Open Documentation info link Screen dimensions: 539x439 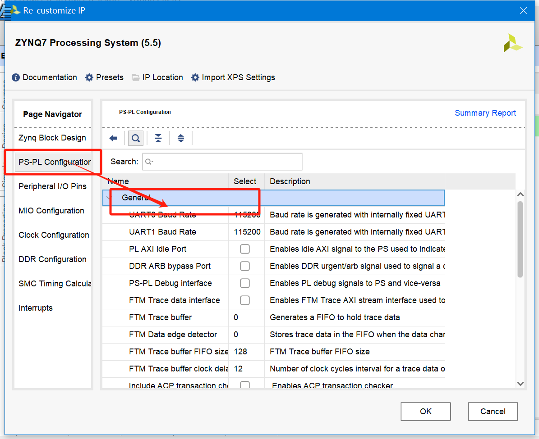click(44, 77)
